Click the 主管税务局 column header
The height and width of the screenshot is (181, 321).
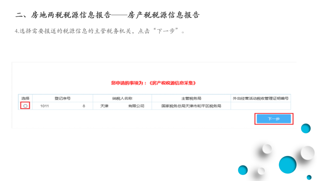191,99
